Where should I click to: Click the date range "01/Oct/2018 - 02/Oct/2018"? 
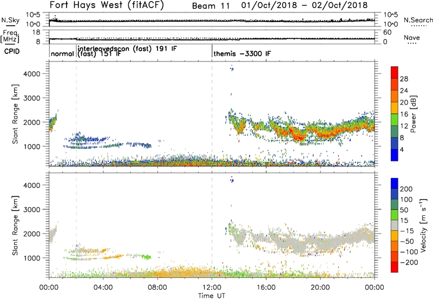tap(304, 5)
